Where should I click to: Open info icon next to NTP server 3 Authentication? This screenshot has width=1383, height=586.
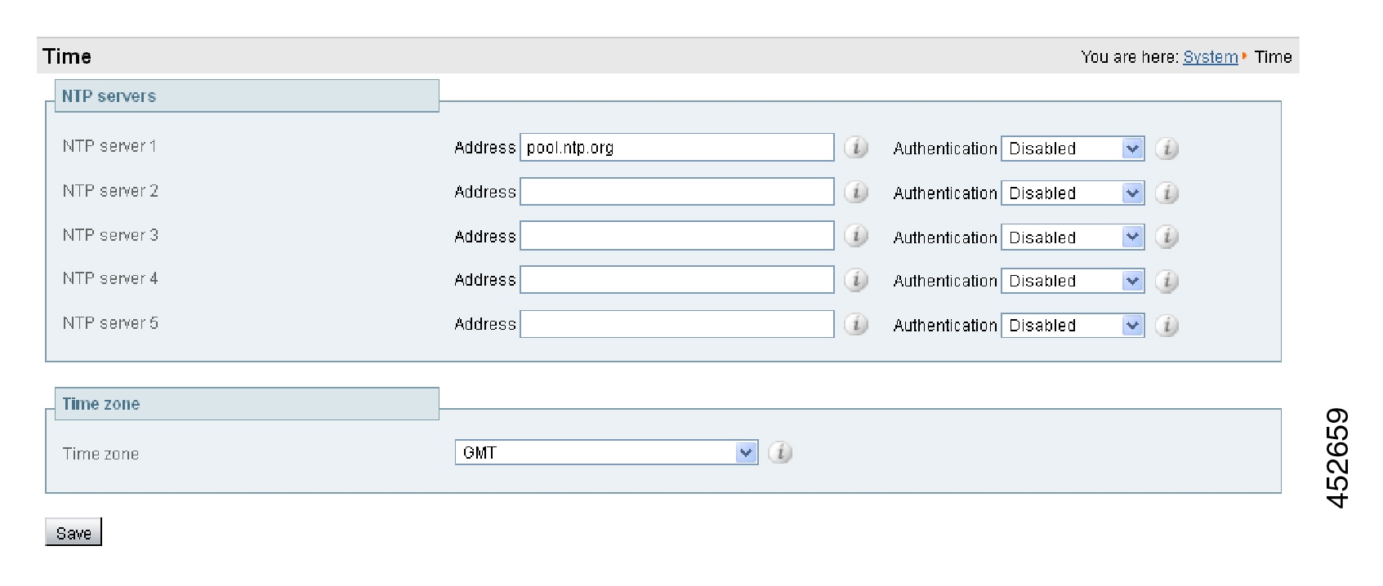pos(1167,238)
